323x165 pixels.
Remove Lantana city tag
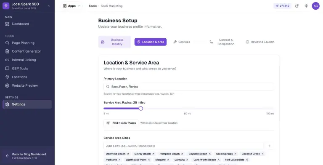point(187,160)
